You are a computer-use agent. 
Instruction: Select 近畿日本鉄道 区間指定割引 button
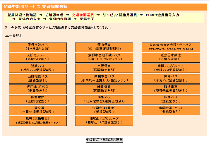(171, 58)
